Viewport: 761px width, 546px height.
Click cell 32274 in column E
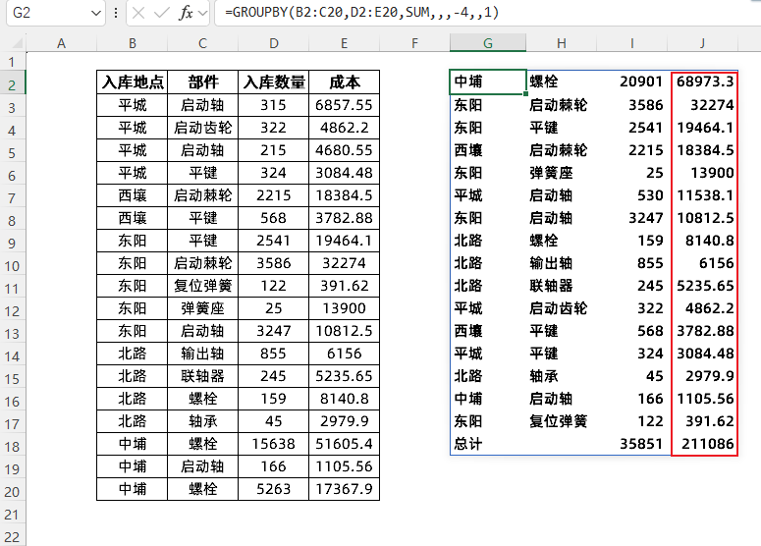pos(344,263)
